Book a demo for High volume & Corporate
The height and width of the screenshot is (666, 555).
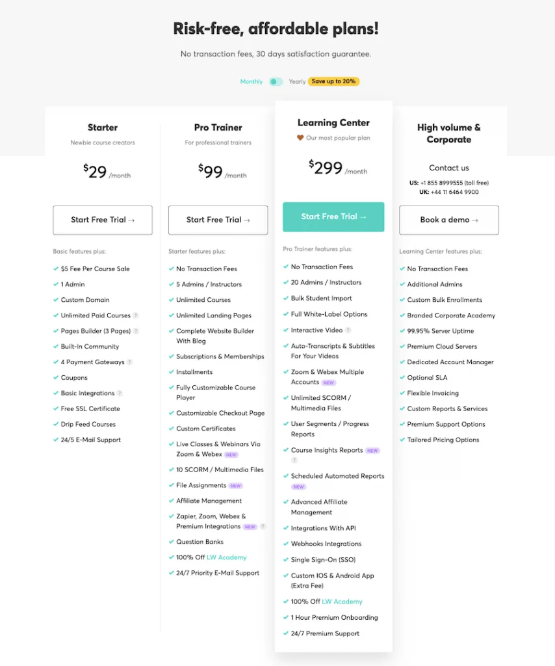(449, 220)
